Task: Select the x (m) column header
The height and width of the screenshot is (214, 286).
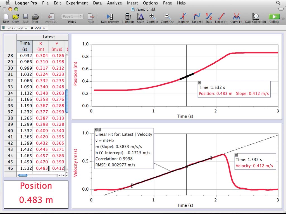Action: click(x=41, y=46)
